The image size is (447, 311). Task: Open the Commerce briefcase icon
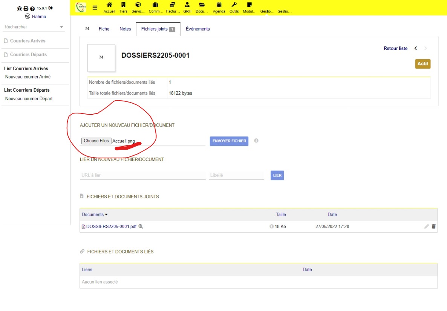155,5
